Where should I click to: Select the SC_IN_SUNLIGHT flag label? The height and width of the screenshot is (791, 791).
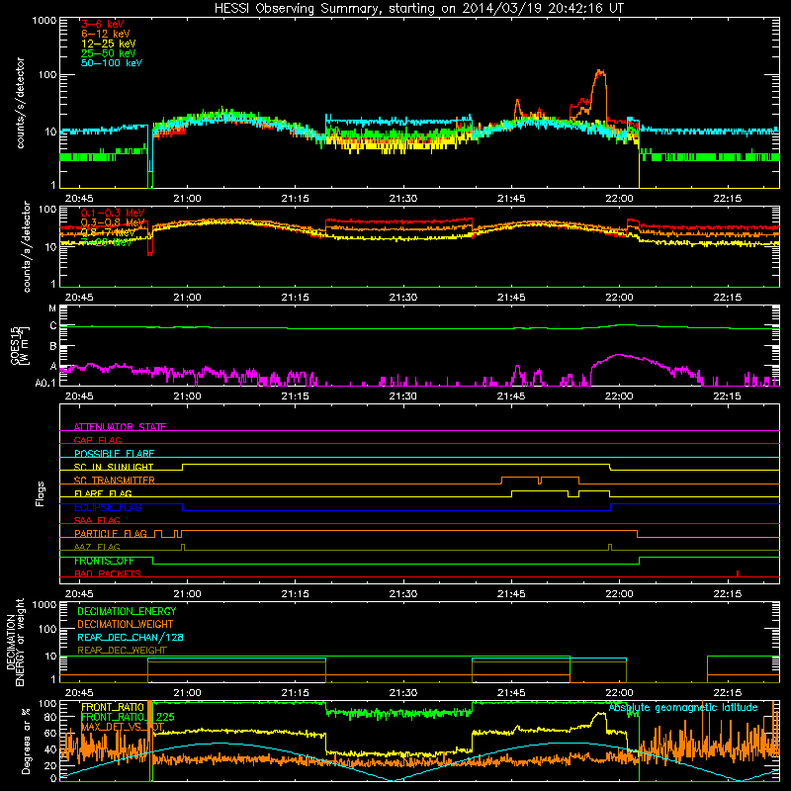(114, 467)
